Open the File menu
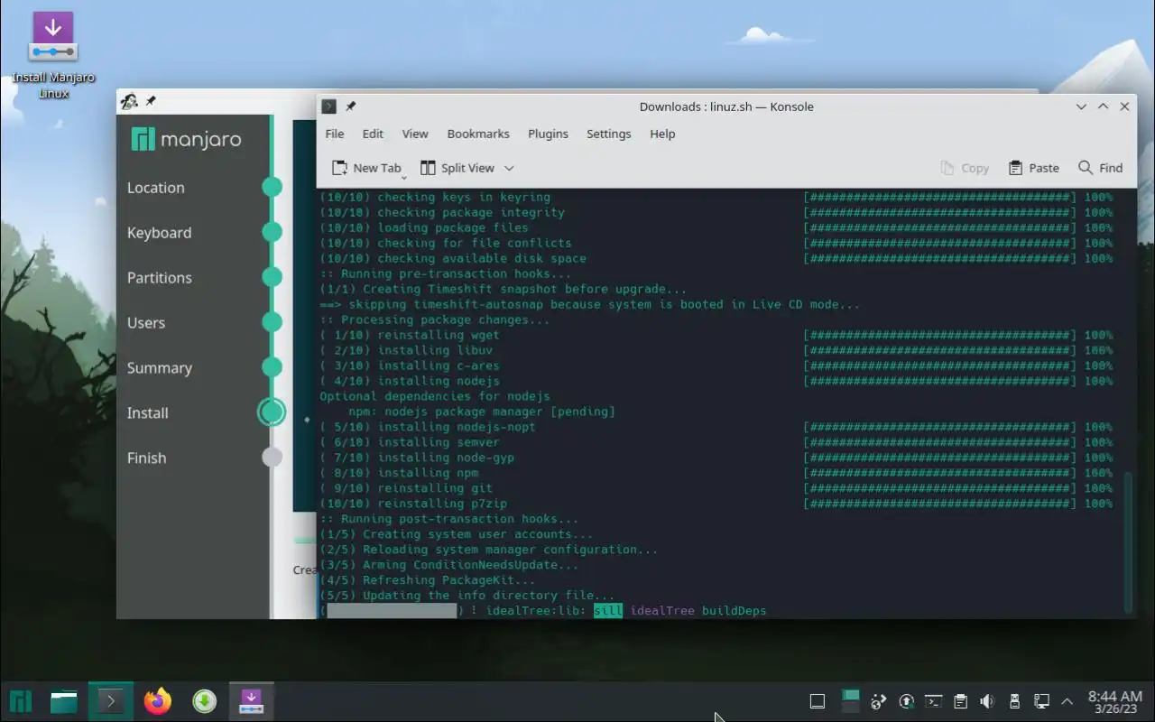This screenshot has height=722, width=1155. (335, 134)
